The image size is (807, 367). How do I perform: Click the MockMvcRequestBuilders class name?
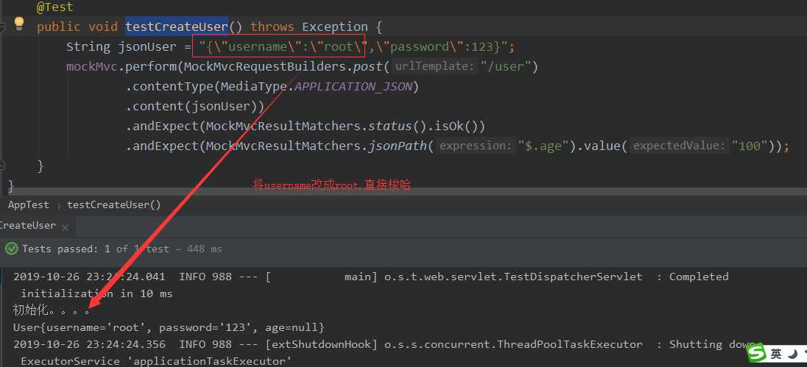(264, 67)
